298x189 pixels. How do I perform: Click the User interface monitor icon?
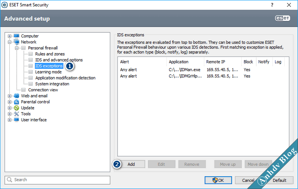click(17, 120)
